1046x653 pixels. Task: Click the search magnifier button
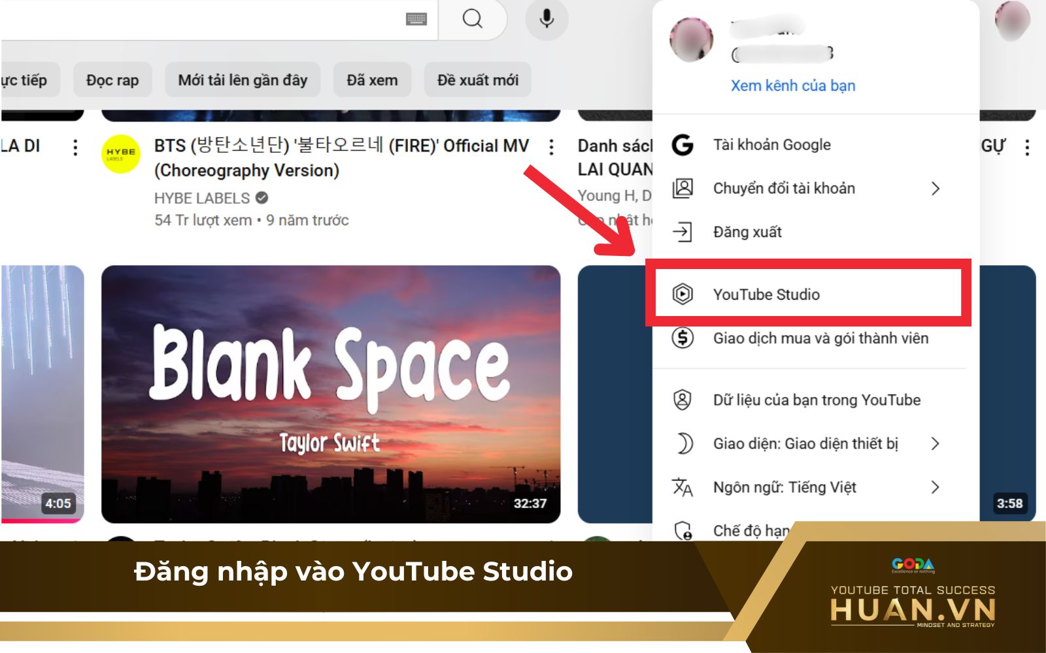(472, 19)
